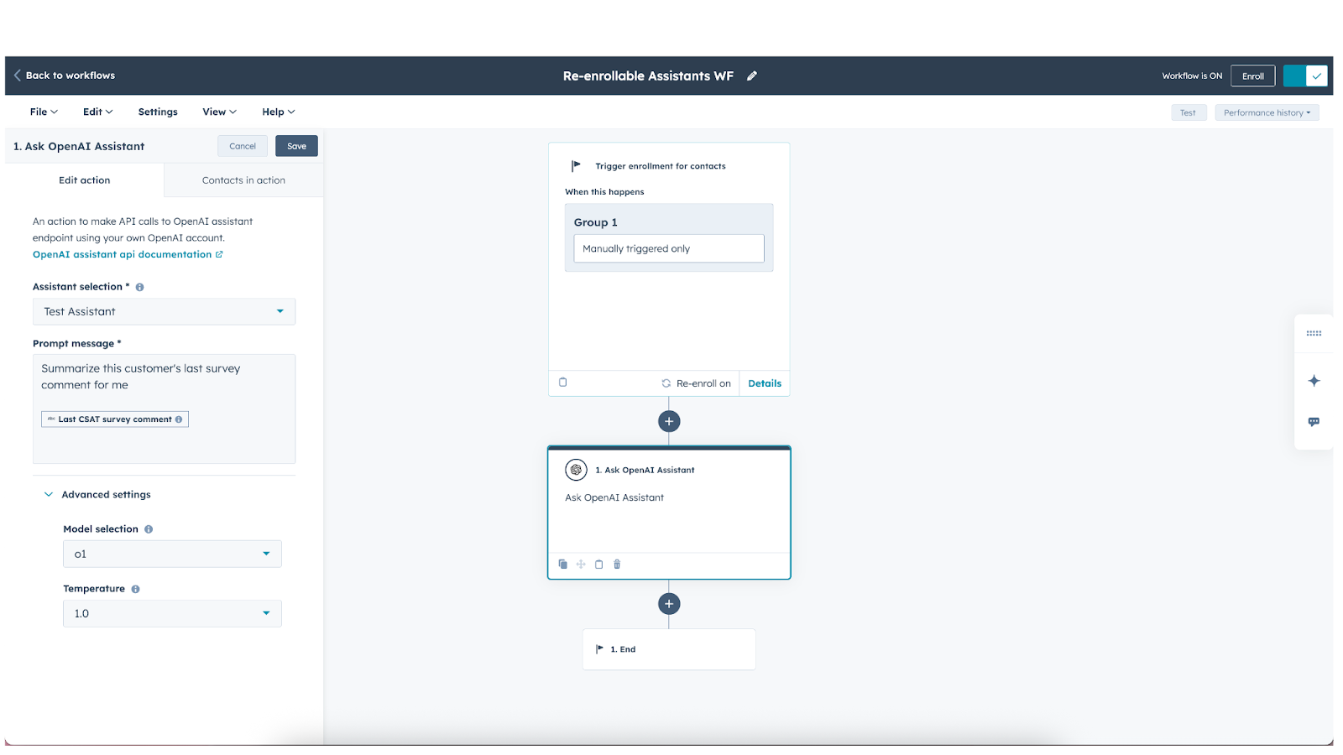Click the Cancel button

pos(243,146)
